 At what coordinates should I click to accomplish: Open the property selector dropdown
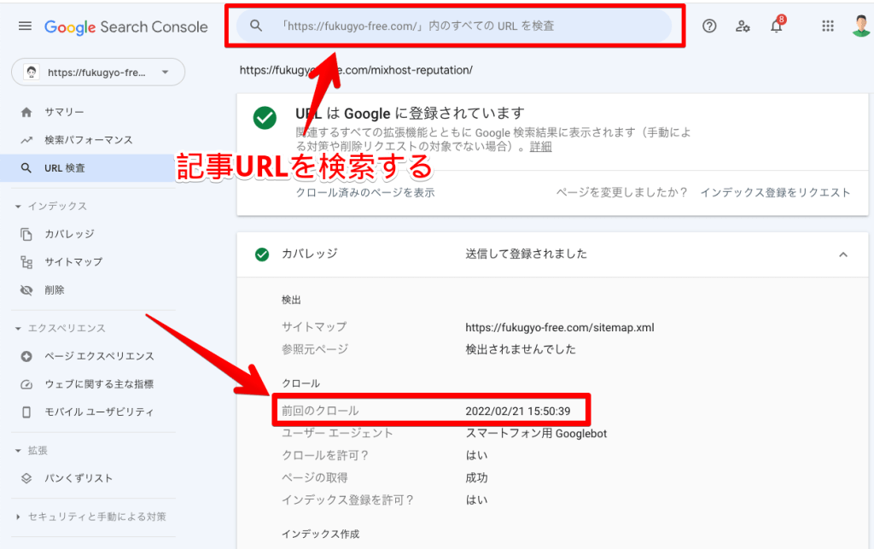click(x=98, y=72)
